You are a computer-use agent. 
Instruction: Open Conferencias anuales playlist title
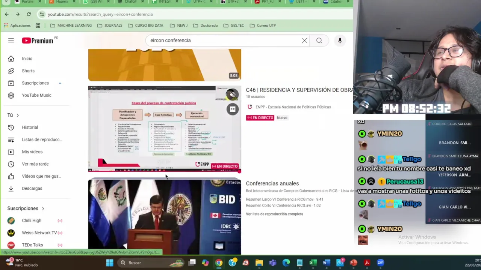click(x=272, y=183)
